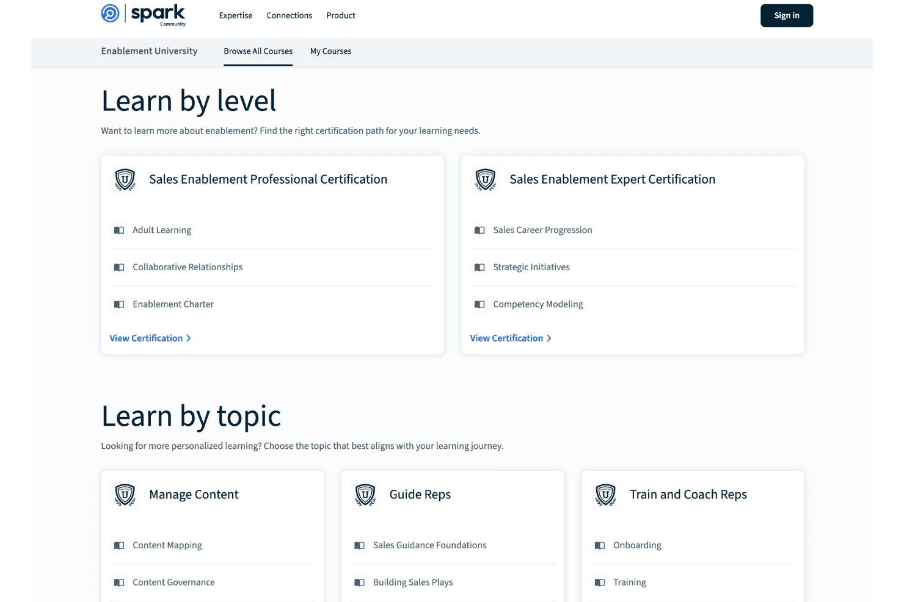Image resolution: width=904 pixels, height=602 pixels.
Task: Open the Competency Modeling course
Action: (538, 304)
